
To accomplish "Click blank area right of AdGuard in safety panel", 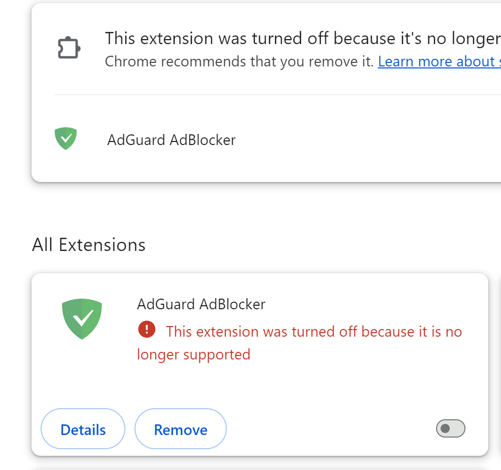I will point(368,140).
